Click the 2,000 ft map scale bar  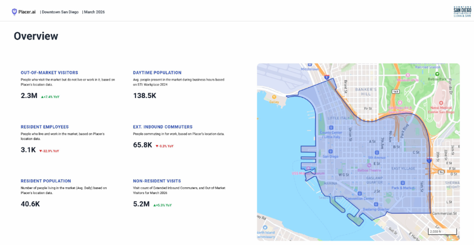pos(442,232)
